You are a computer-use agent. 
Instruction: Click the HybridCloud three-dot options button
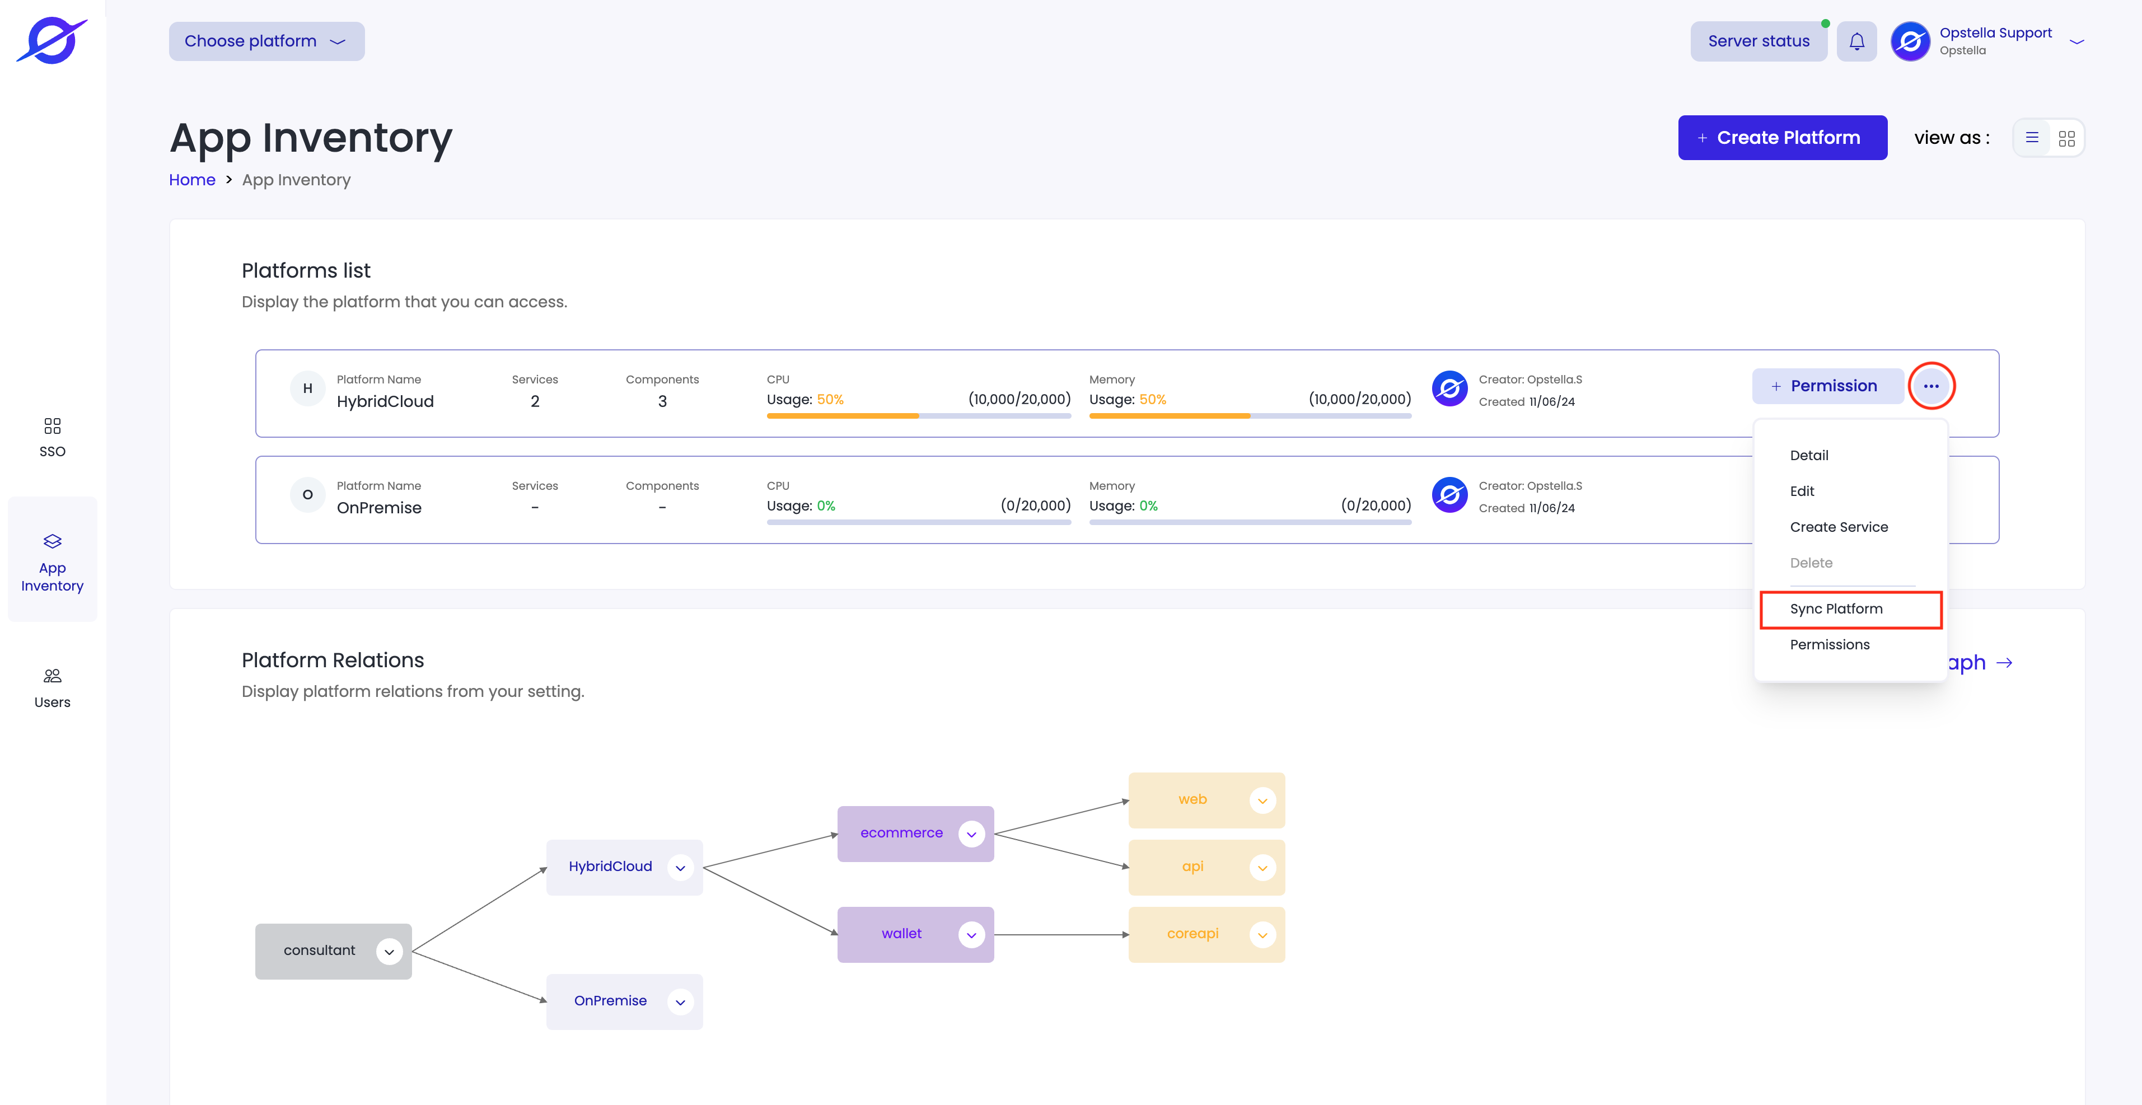point(1931,386)
